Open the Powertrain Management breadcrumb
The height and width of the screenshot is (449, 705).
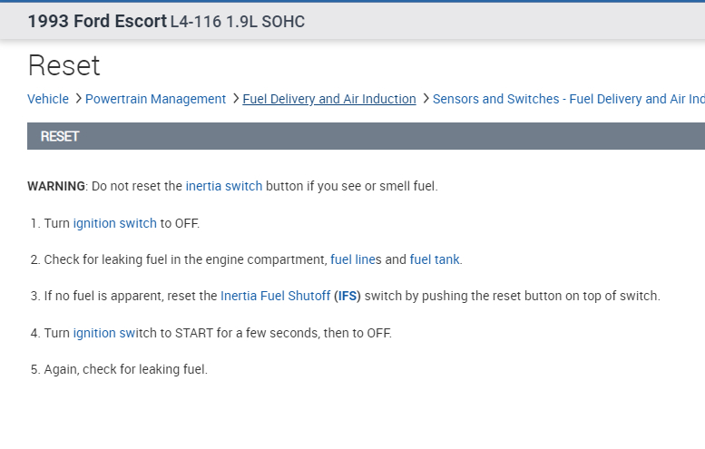[155, 99]
